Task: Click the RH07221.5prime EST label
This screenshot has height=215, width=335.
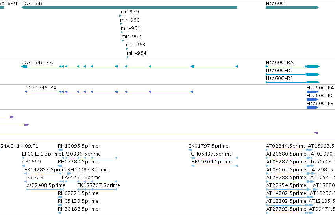Action: click(x=78, y=193)
